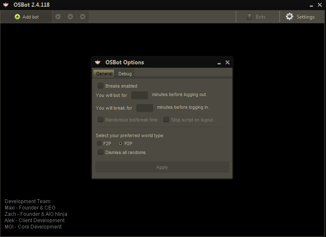Image resolution: width=326 pixels, height=237 pixels.
Task: Click the stop script button in toolbar
Action: pos(83,17)
